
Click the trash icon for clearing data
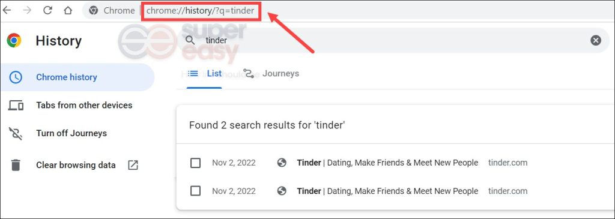pos(15,165)
